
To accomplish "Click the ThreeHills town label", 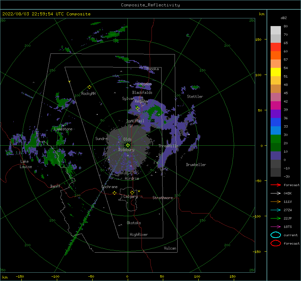I will point(168,146).
